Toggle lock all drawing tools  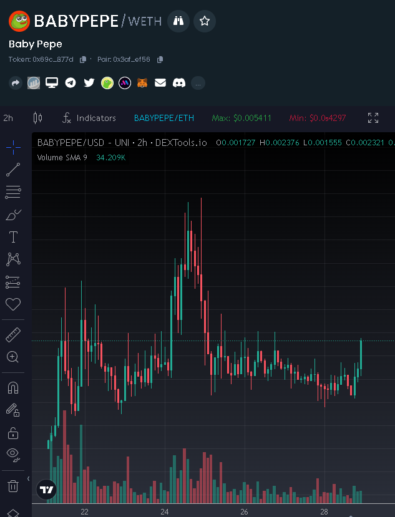[13, 433]
